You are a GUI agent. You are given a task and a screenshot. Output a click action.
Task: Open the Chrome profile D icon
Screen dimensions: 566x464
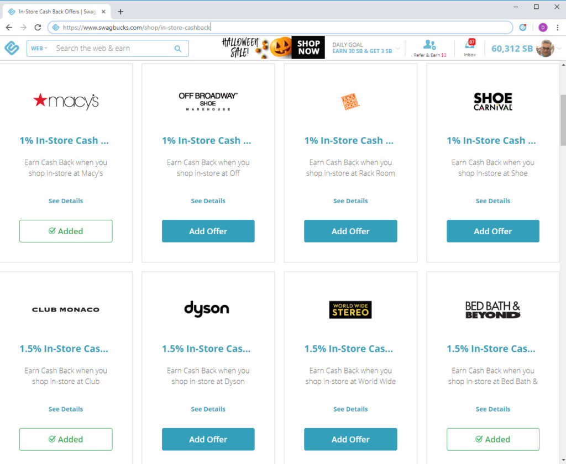point(543,28)
